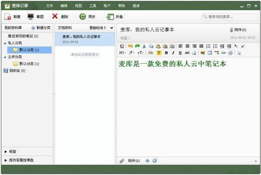The height and width of the screenshot is (175, 261).
Task: Select 默认分类 (1) under 私人分类
Action: (29, 50)
